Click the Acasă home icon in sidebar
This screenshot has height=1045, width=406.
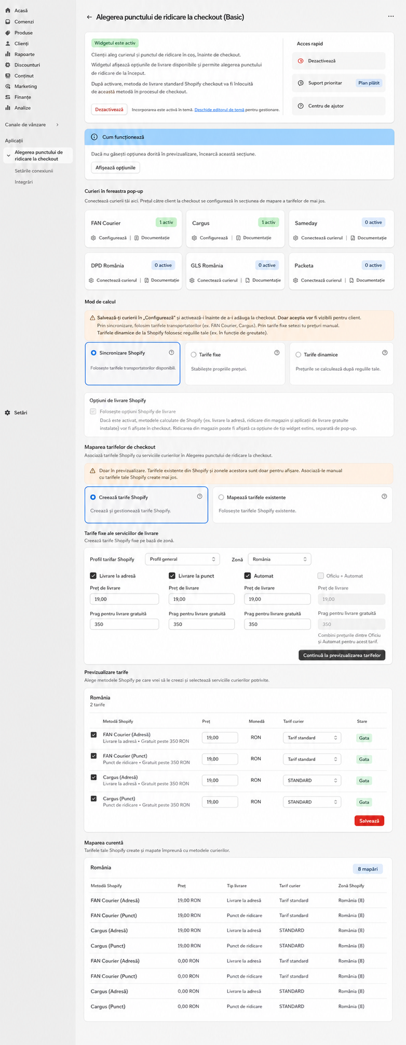(7, 10)
